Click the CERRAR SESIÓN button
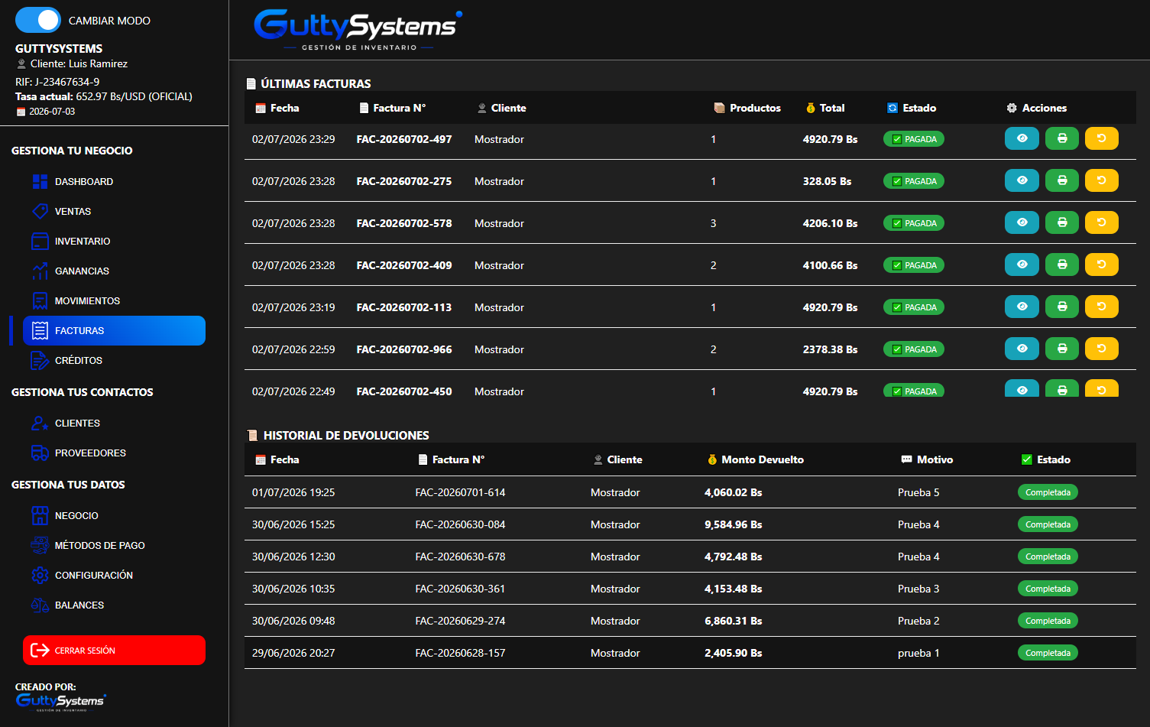 (114, 651)
